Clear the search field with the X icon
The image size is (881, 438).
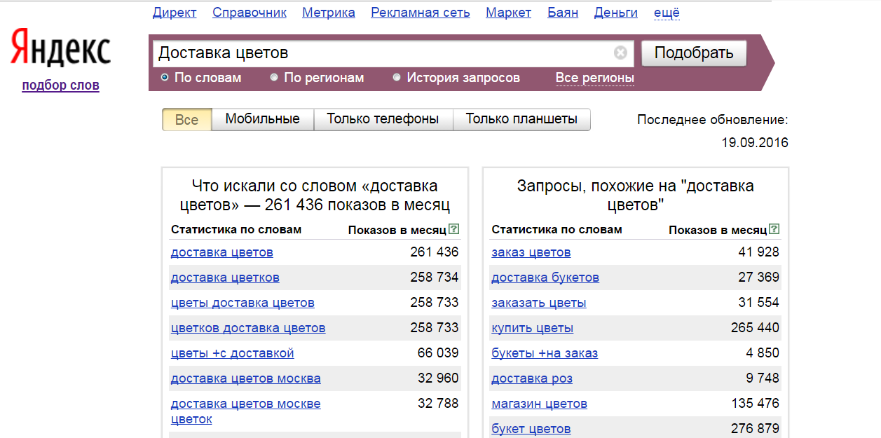tap(620, 52)
